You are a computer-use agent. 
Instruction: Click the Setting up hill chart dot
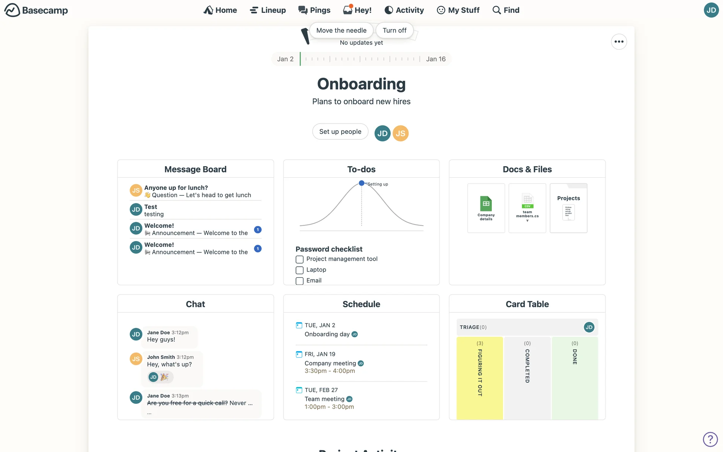361,183
